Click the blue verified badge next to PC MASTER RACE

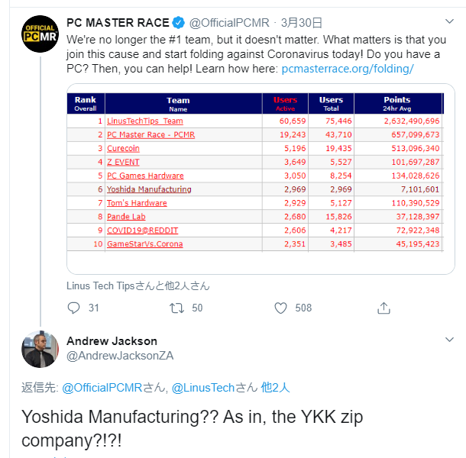(178, 23)
